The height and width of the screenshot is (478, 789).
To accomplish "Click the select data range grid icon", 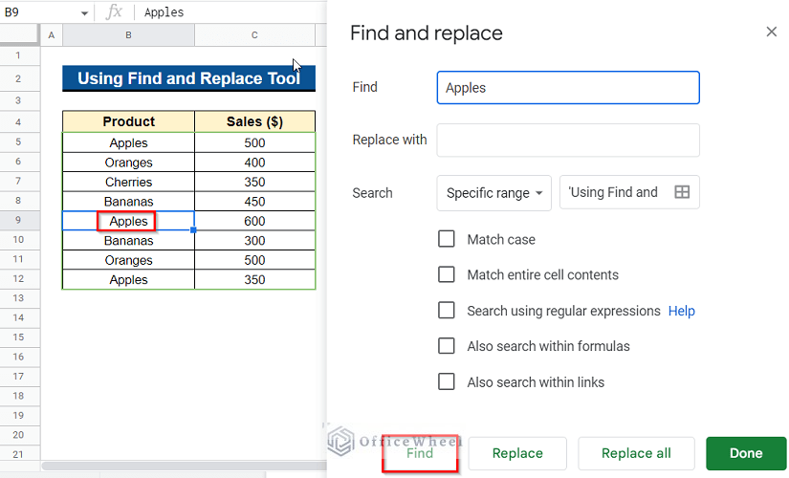I will pos(682,192).
